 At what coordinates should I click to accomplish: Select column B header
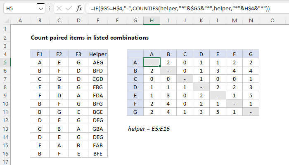pos(40,21)
